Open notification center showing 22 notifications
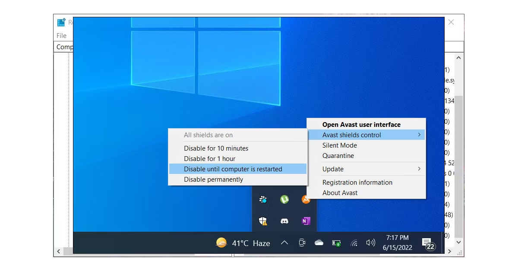This screenshot has height=271, width=518. click(x=427, y=243)
